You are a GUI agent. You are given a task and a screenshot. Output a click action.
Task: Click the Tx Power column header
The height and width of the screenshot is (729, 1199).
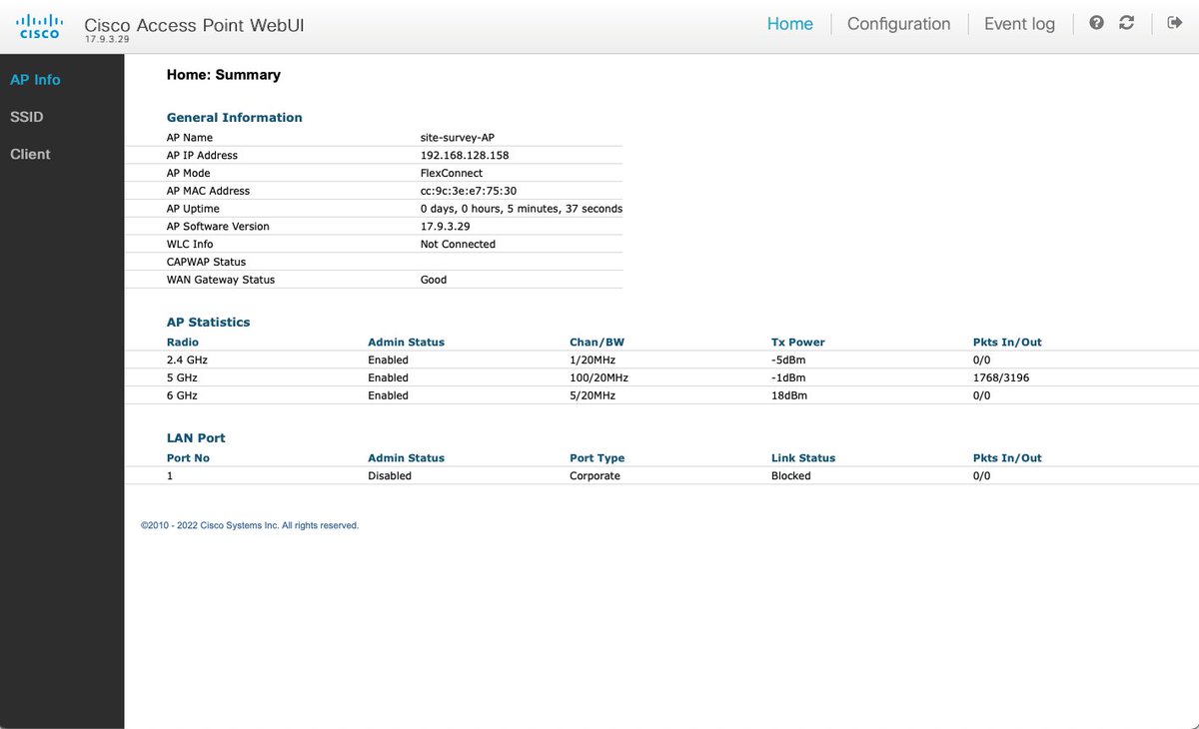[798, 342]
